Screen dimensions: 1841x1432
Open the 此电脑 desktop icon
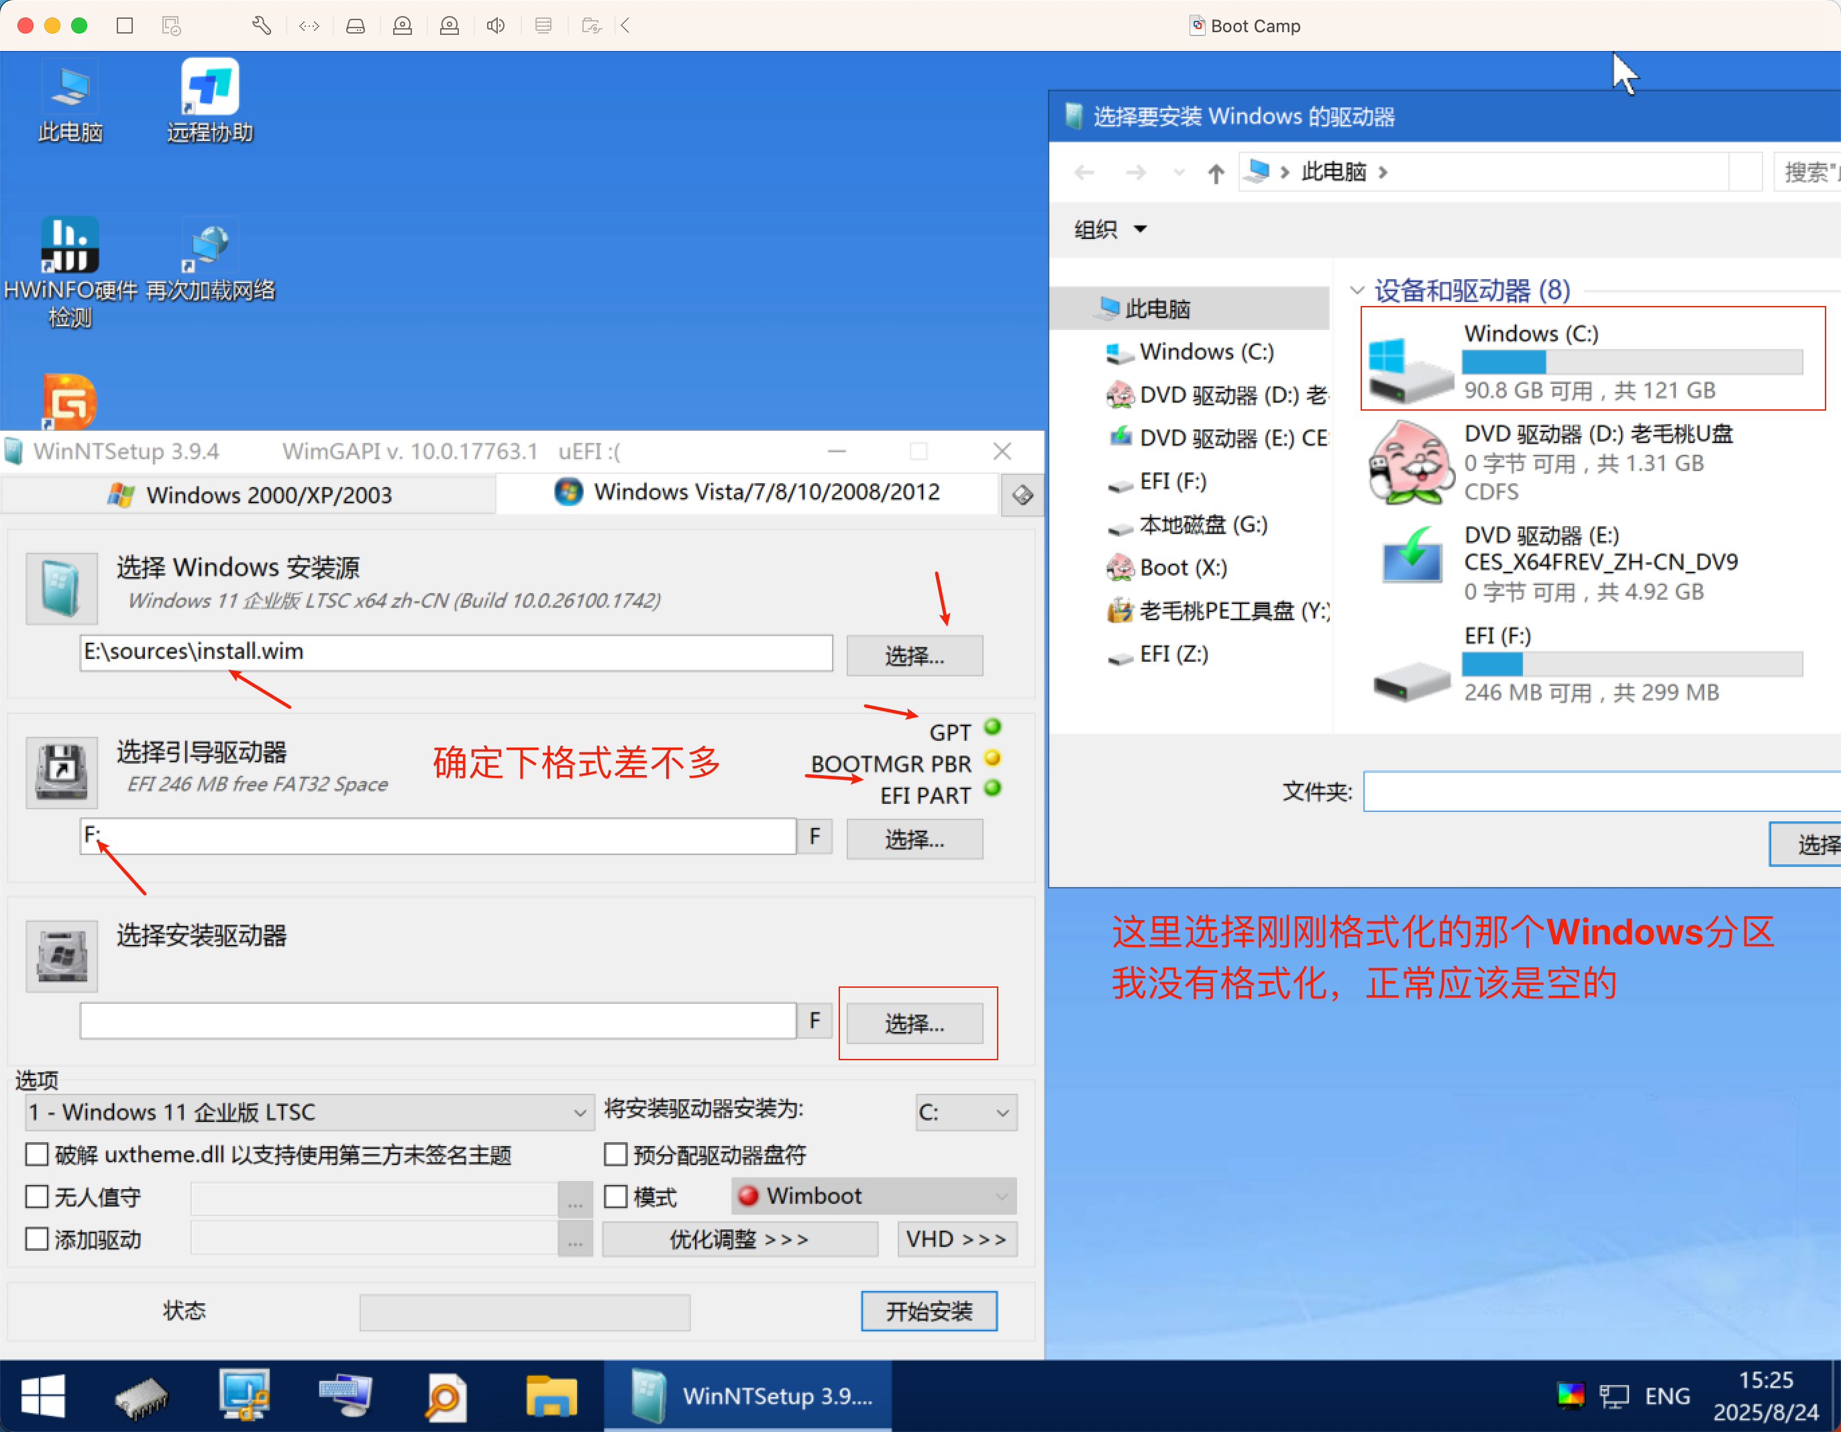[x=70, y=103]
